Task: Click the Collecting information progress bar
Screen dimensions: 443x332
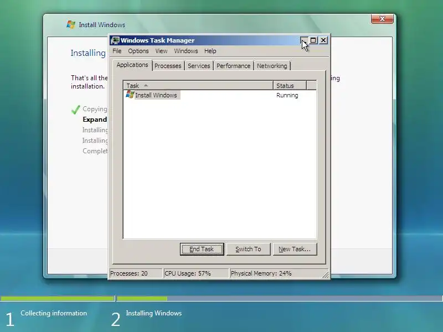Action: (x=57, y=298)
